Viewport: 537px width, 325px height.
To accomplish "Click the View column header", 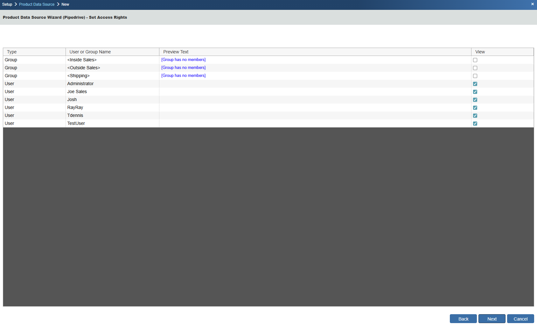I will point(480,52).
